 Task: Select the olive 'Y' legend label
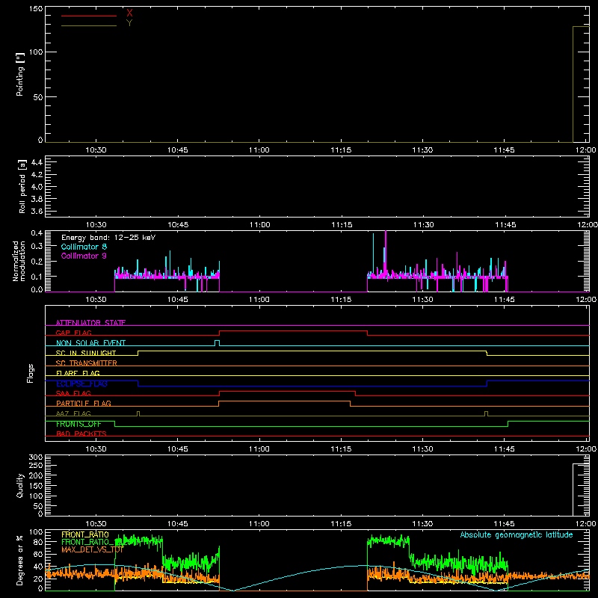[129, 23]
